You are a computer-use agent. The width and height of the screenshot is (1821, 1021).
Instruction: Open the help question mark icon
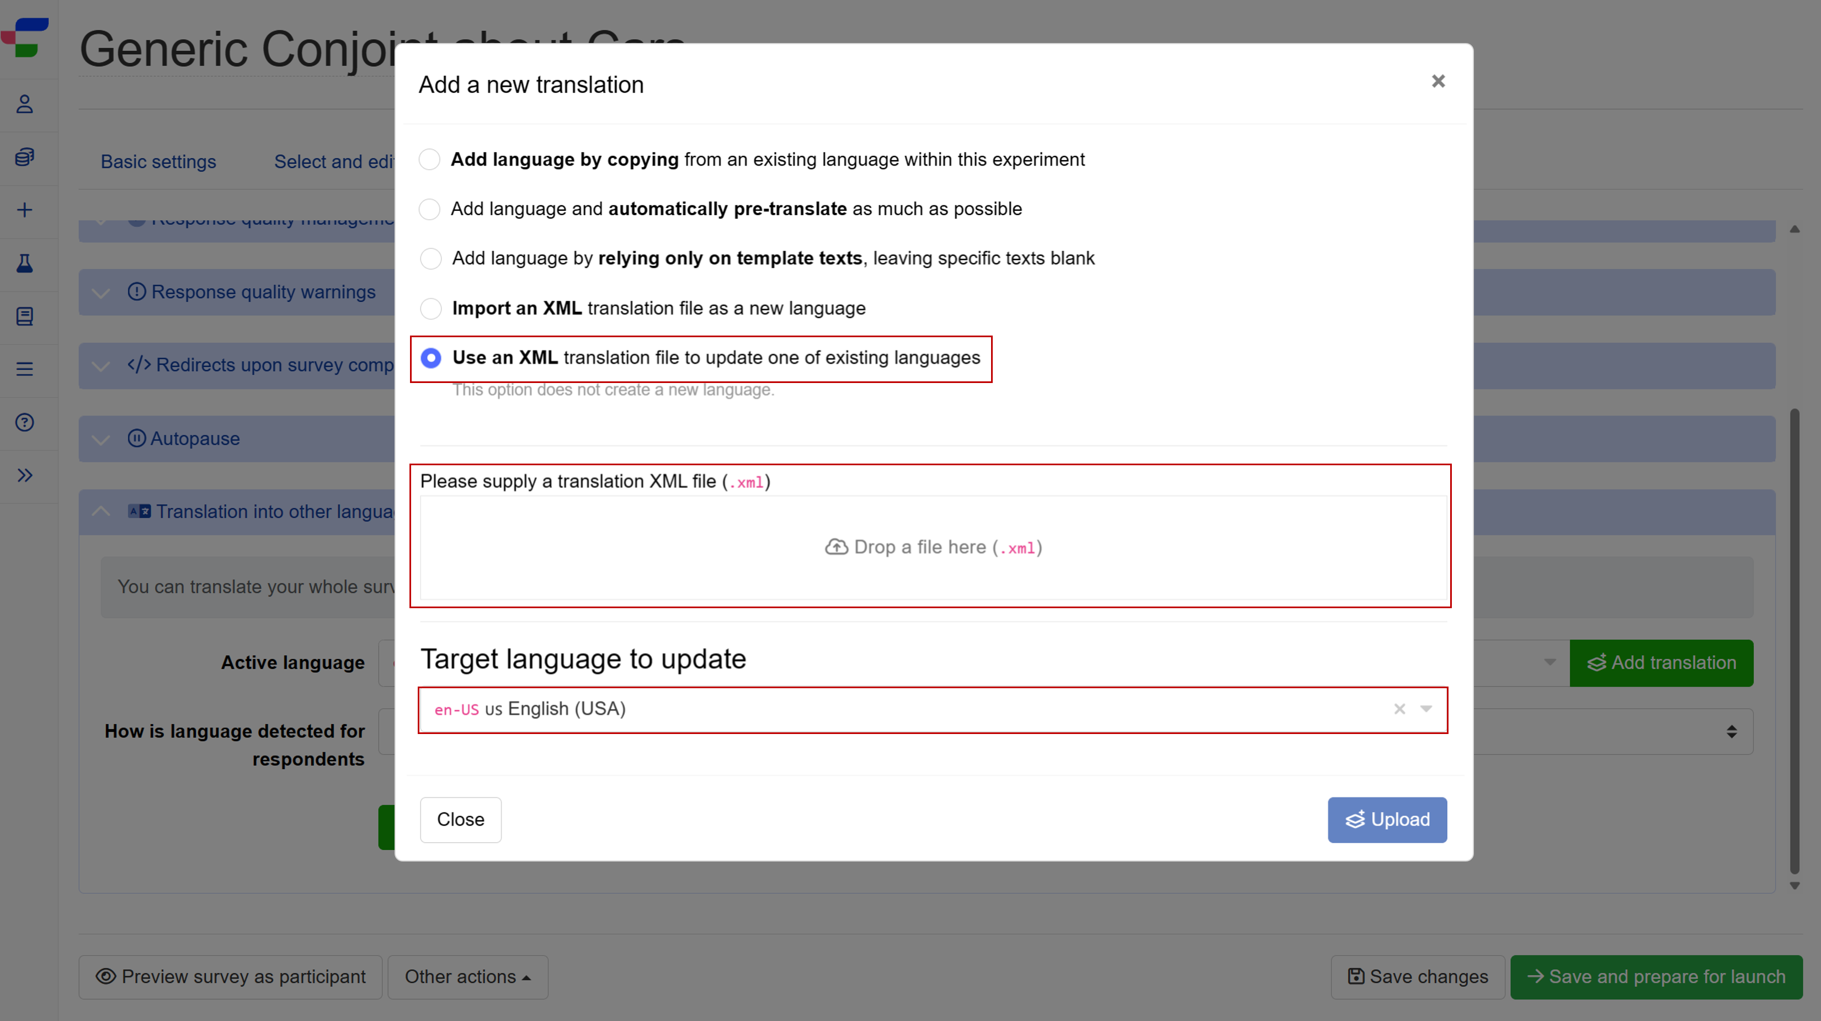tap(25, 422)
